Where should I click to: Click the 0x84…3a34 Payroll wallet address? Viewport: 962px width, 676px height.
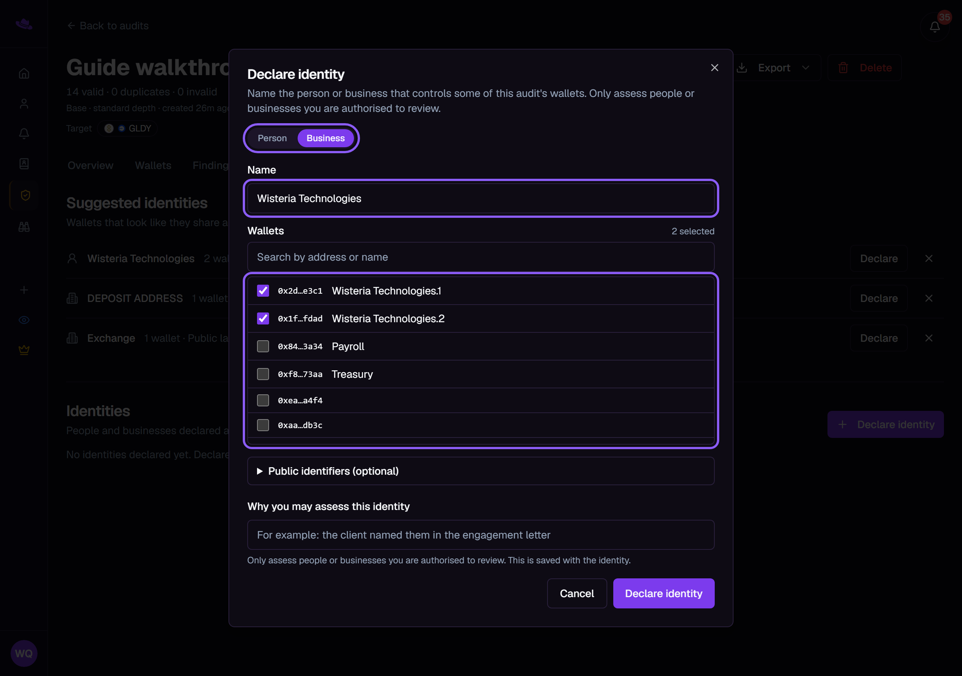point(300,346)
